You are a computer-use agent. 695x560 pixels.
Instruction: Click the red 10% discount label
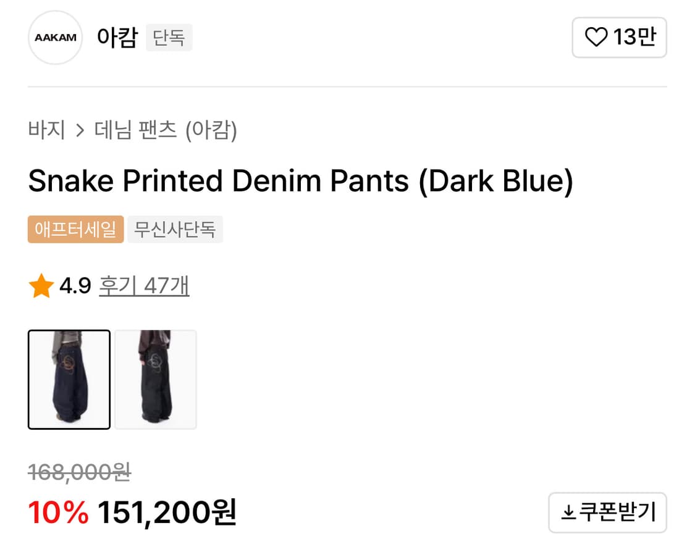pos(59,512)
